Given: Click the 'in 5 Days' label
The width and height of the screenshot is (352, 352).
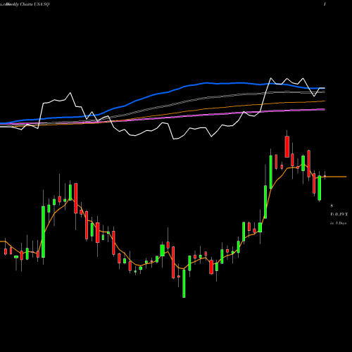Looking at the screenshot, I should [x=338, y=223].
